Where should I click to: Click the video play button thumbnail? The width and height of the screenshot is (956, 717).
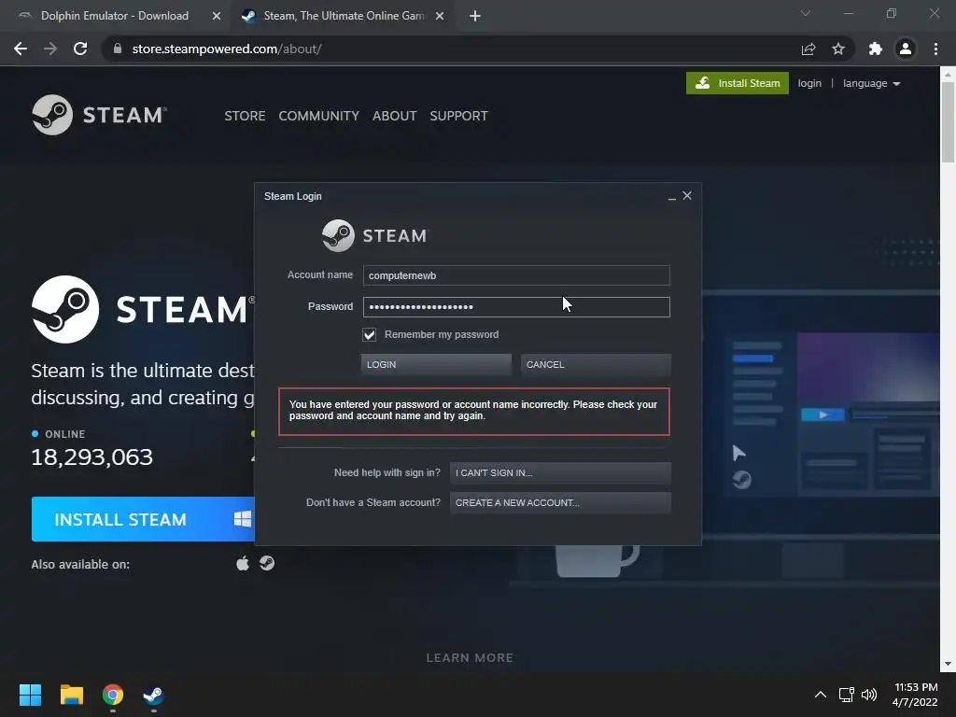click(822, 415)
